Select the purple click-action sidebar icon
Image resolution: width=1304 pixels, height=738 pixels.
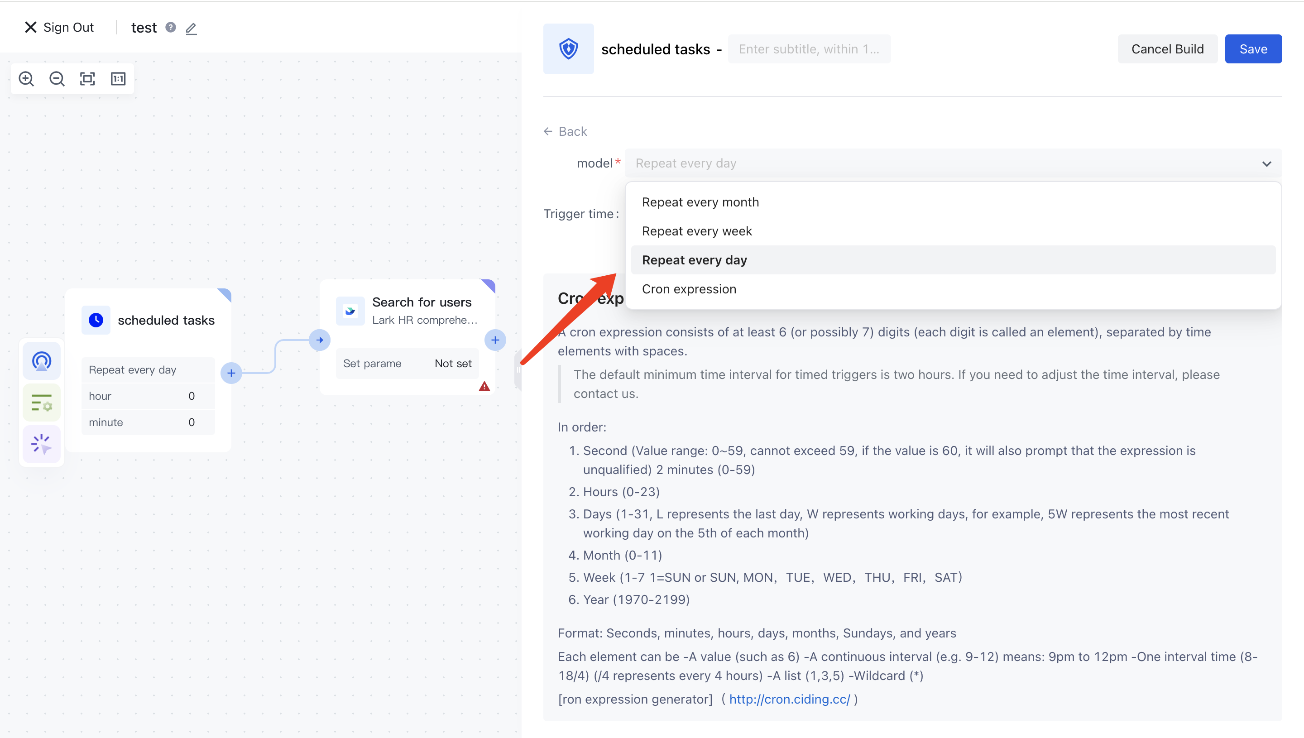(42, 445)
